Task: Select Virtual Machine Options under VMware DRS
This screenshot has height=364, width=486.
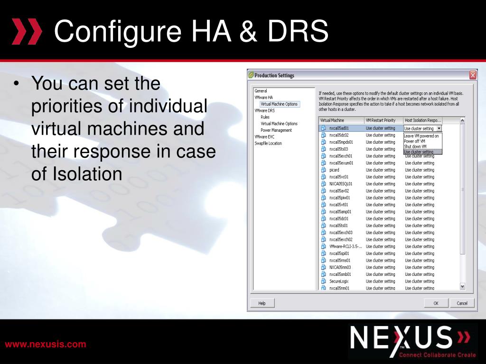Action: pyautogui.click(x=279, y=124)
